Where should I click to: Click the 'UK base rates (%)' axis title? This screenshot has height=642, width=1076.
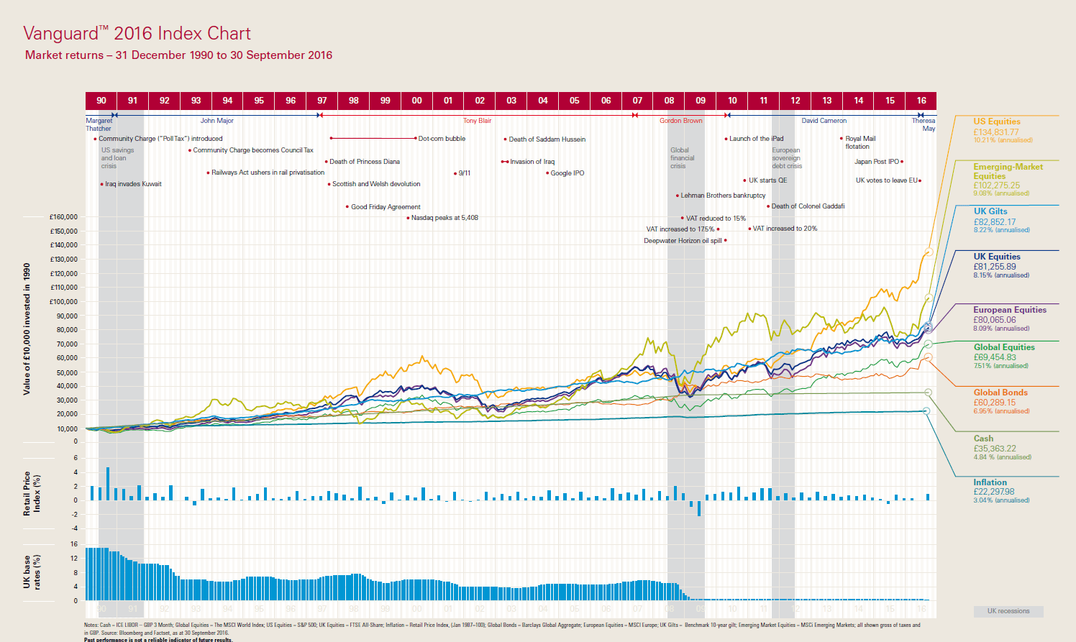pos(32,572)
